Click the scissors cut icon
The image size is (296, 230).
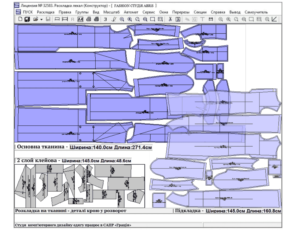[x=170, y=19]
